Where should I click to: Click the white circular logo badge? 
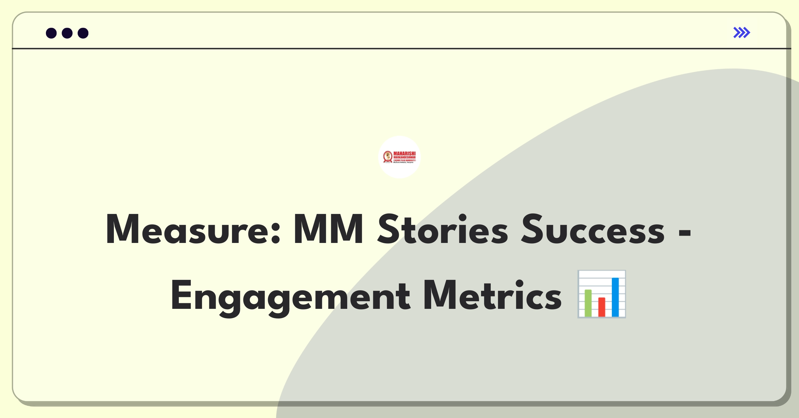(400, 157)
